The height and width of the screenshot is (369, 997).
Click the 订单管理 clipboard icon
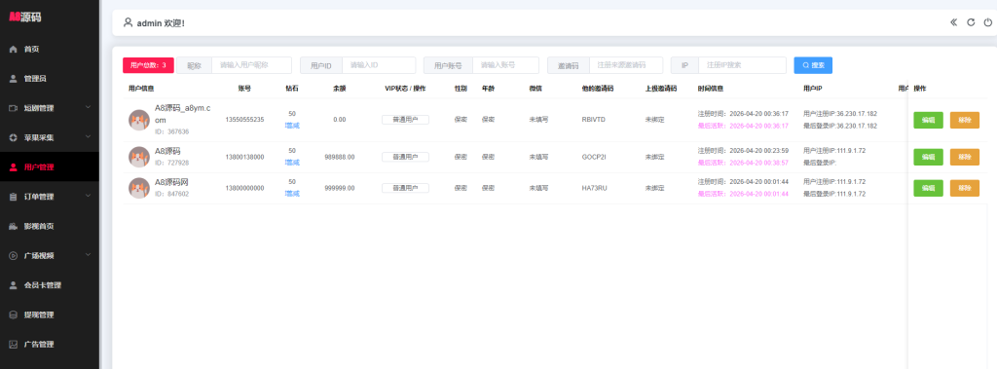(14, 197)
